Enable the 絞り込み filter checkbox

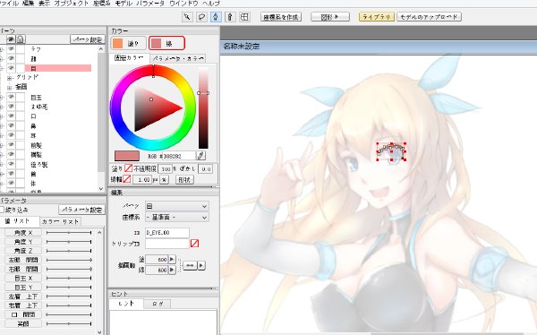(x=2, y=210)
